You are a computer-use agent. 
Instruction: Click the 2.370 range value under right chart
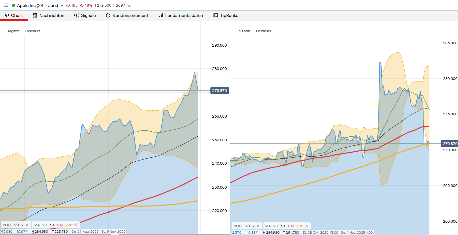tap(237, 233)
